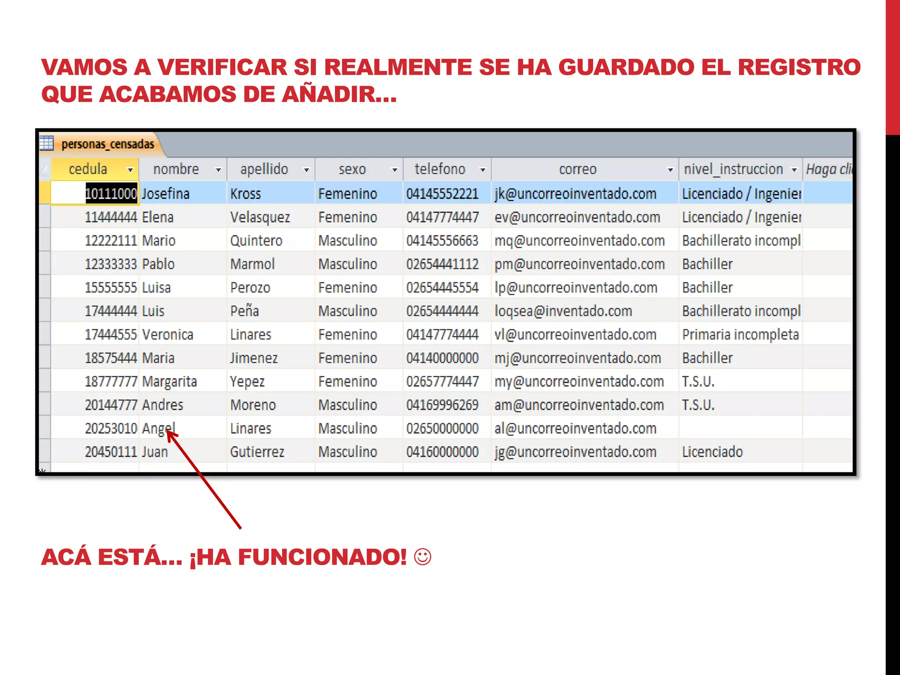
Task: Click phone number 04140000000
Action: tap(443, 358)
